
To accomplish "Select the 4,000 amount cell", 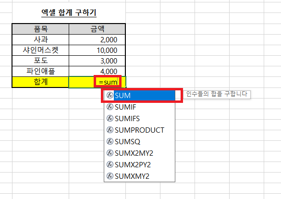I will [x=97, y=71].
